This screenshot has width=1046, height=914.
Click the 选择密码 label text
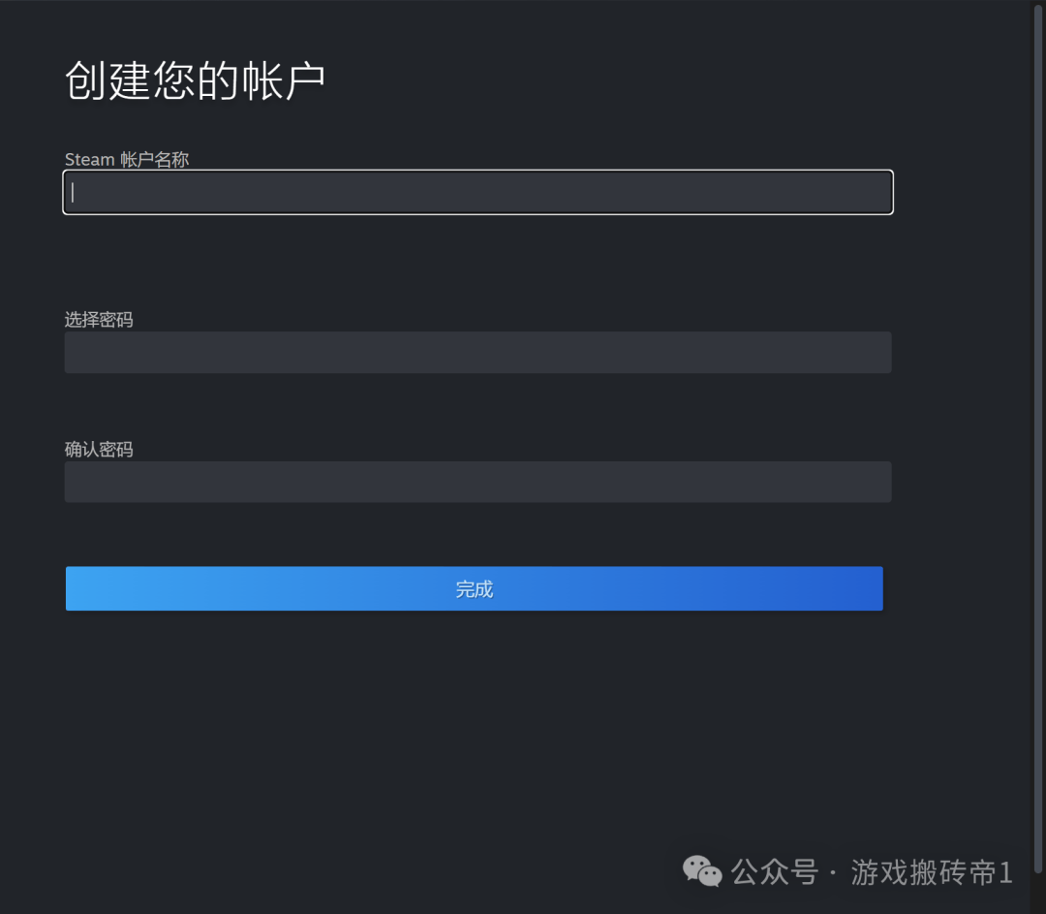pyautogui.click(x=99, y=320)
